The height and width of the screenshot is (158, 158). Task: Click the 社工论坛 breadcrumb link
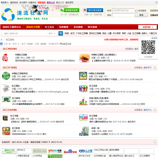click(10, 39)
